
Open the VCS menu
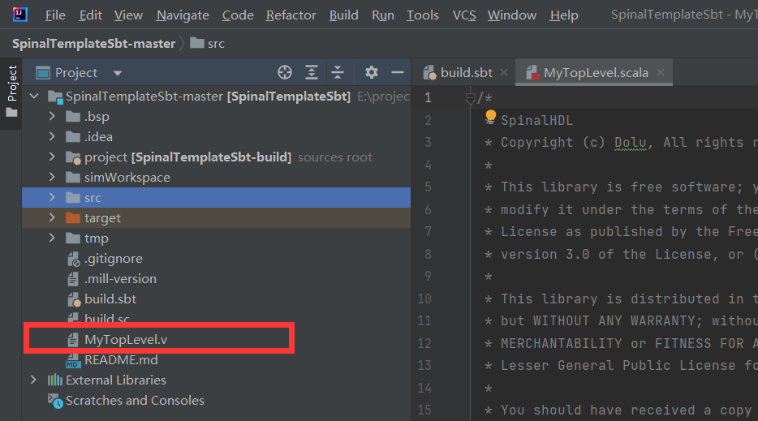pyautogui.click(x=464, y=15)
